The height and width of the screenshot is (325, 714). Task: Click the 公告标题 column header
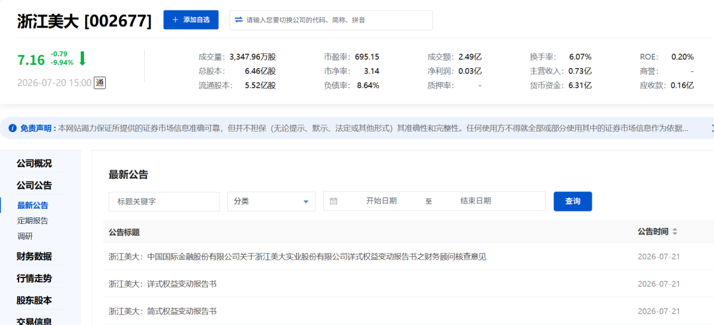[124, 232]
